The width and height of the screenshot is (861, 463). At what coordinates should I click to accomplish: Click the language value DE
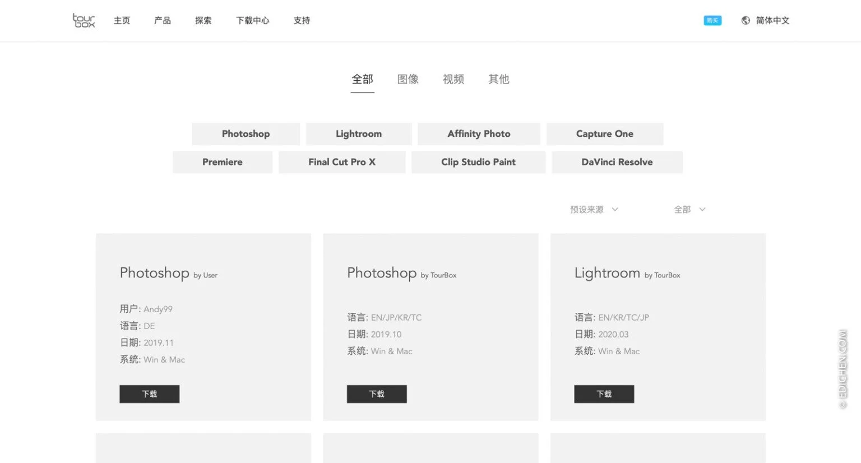[149, 326]
